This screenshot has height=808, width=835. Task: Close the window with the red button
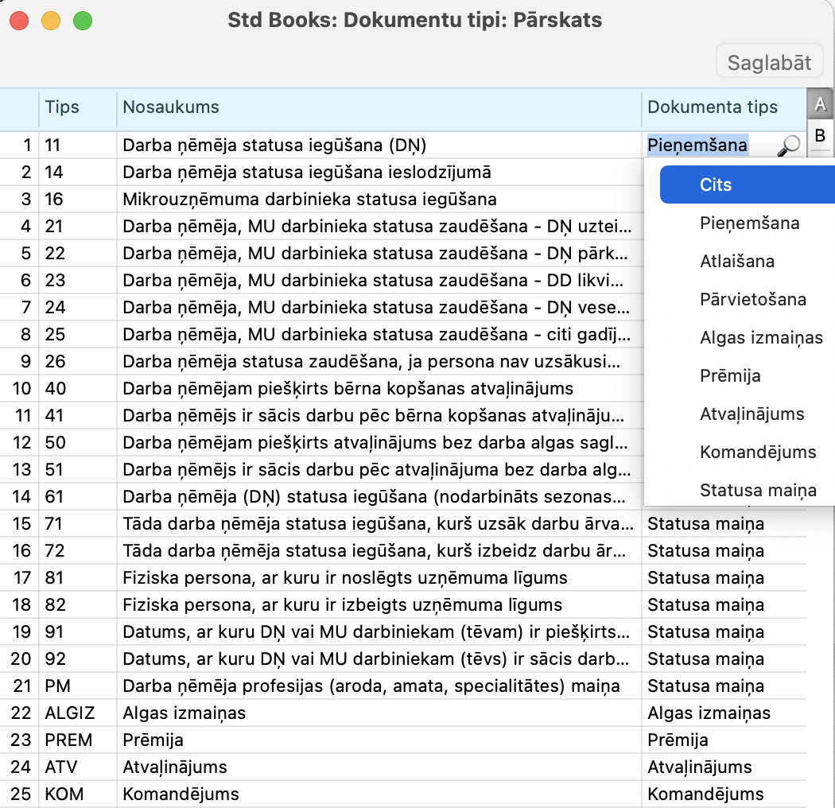[x=19, y=21]
